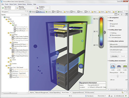The height and width of the screenshot is (98, 129).
Task: Click the apc user icon in the status bar
Action: (109, 96)
